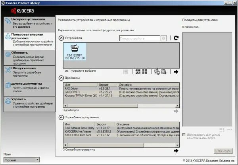Refresh the device list with reload icon

[176, 38]
